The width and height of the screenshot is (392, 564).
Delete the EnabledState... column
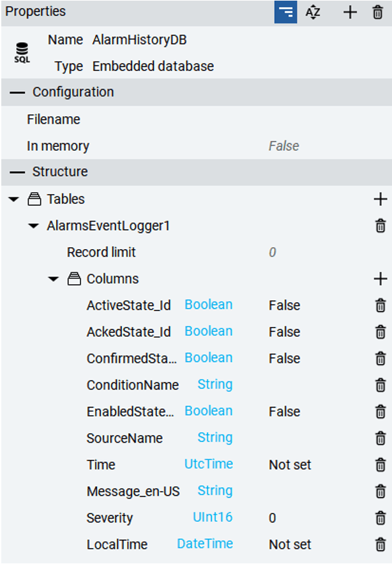pos(380,412)
